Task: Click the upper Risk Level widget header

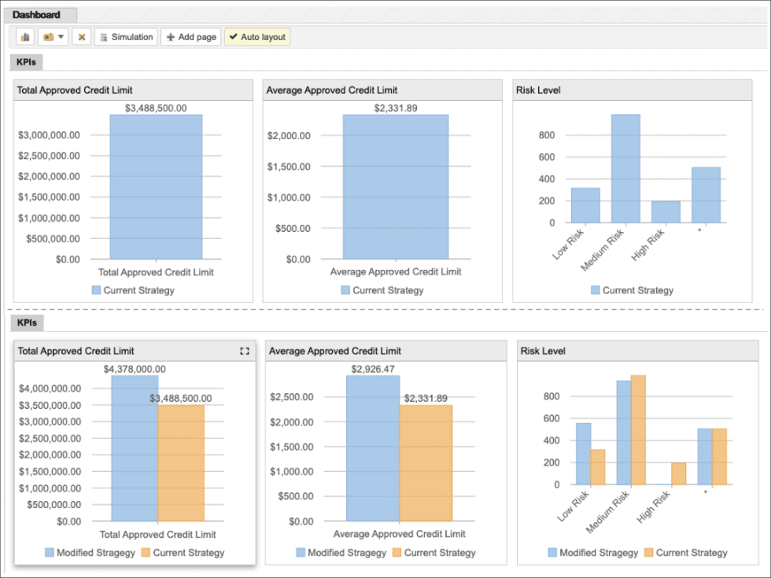Action: [633, 90]
